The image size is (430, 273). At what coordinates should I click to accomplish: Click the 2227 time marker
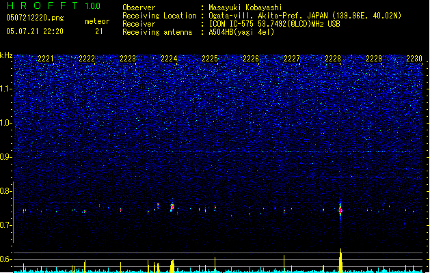(x=292, y=59)
